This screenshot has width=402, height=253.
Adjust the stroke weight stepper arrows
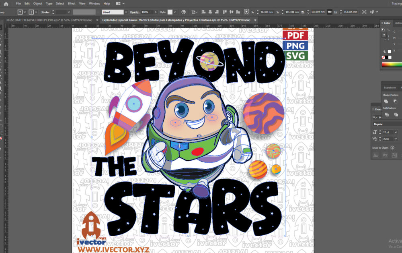(53, 12)
